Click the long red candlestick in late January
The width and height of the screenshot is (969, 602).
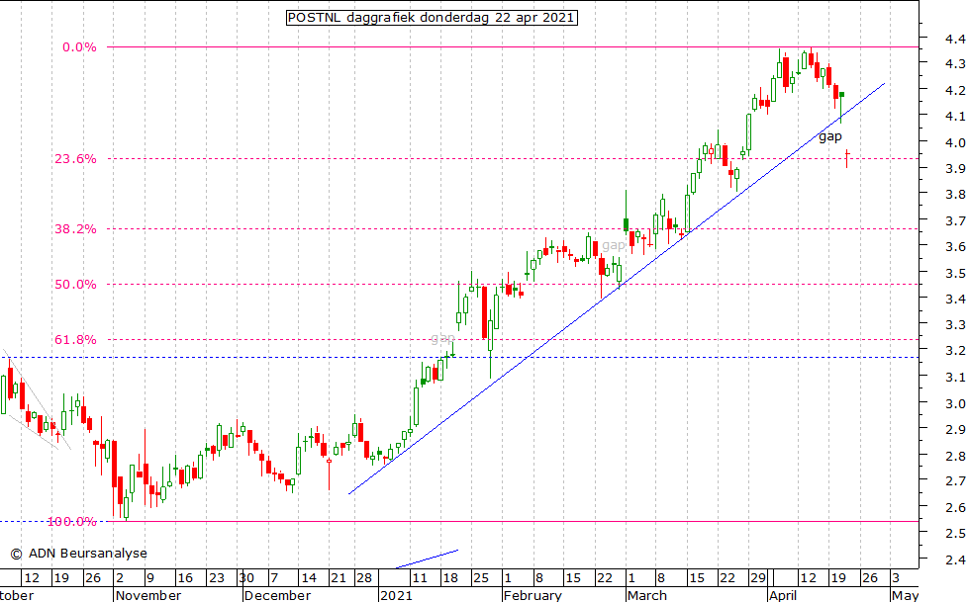click(485, 311)
